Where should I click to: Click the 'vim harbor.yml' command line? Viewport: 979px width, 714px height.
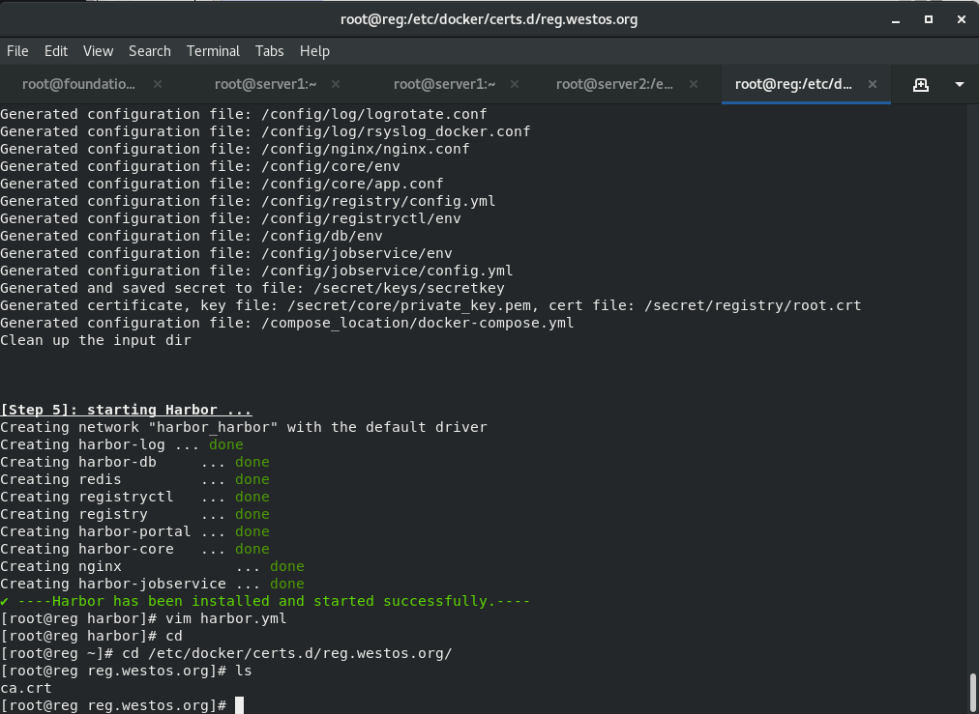143,618
